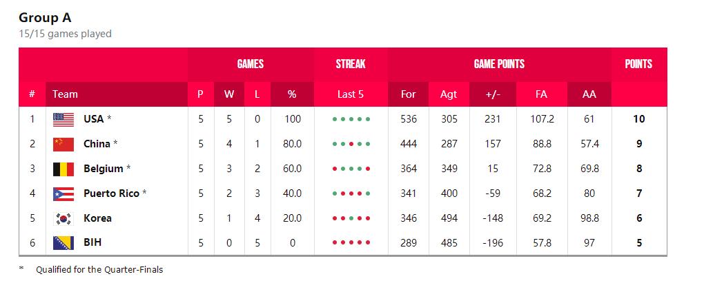Click the BIH flag icon
The width and height of the screenshot is (704, 283).
pos(63,243)
